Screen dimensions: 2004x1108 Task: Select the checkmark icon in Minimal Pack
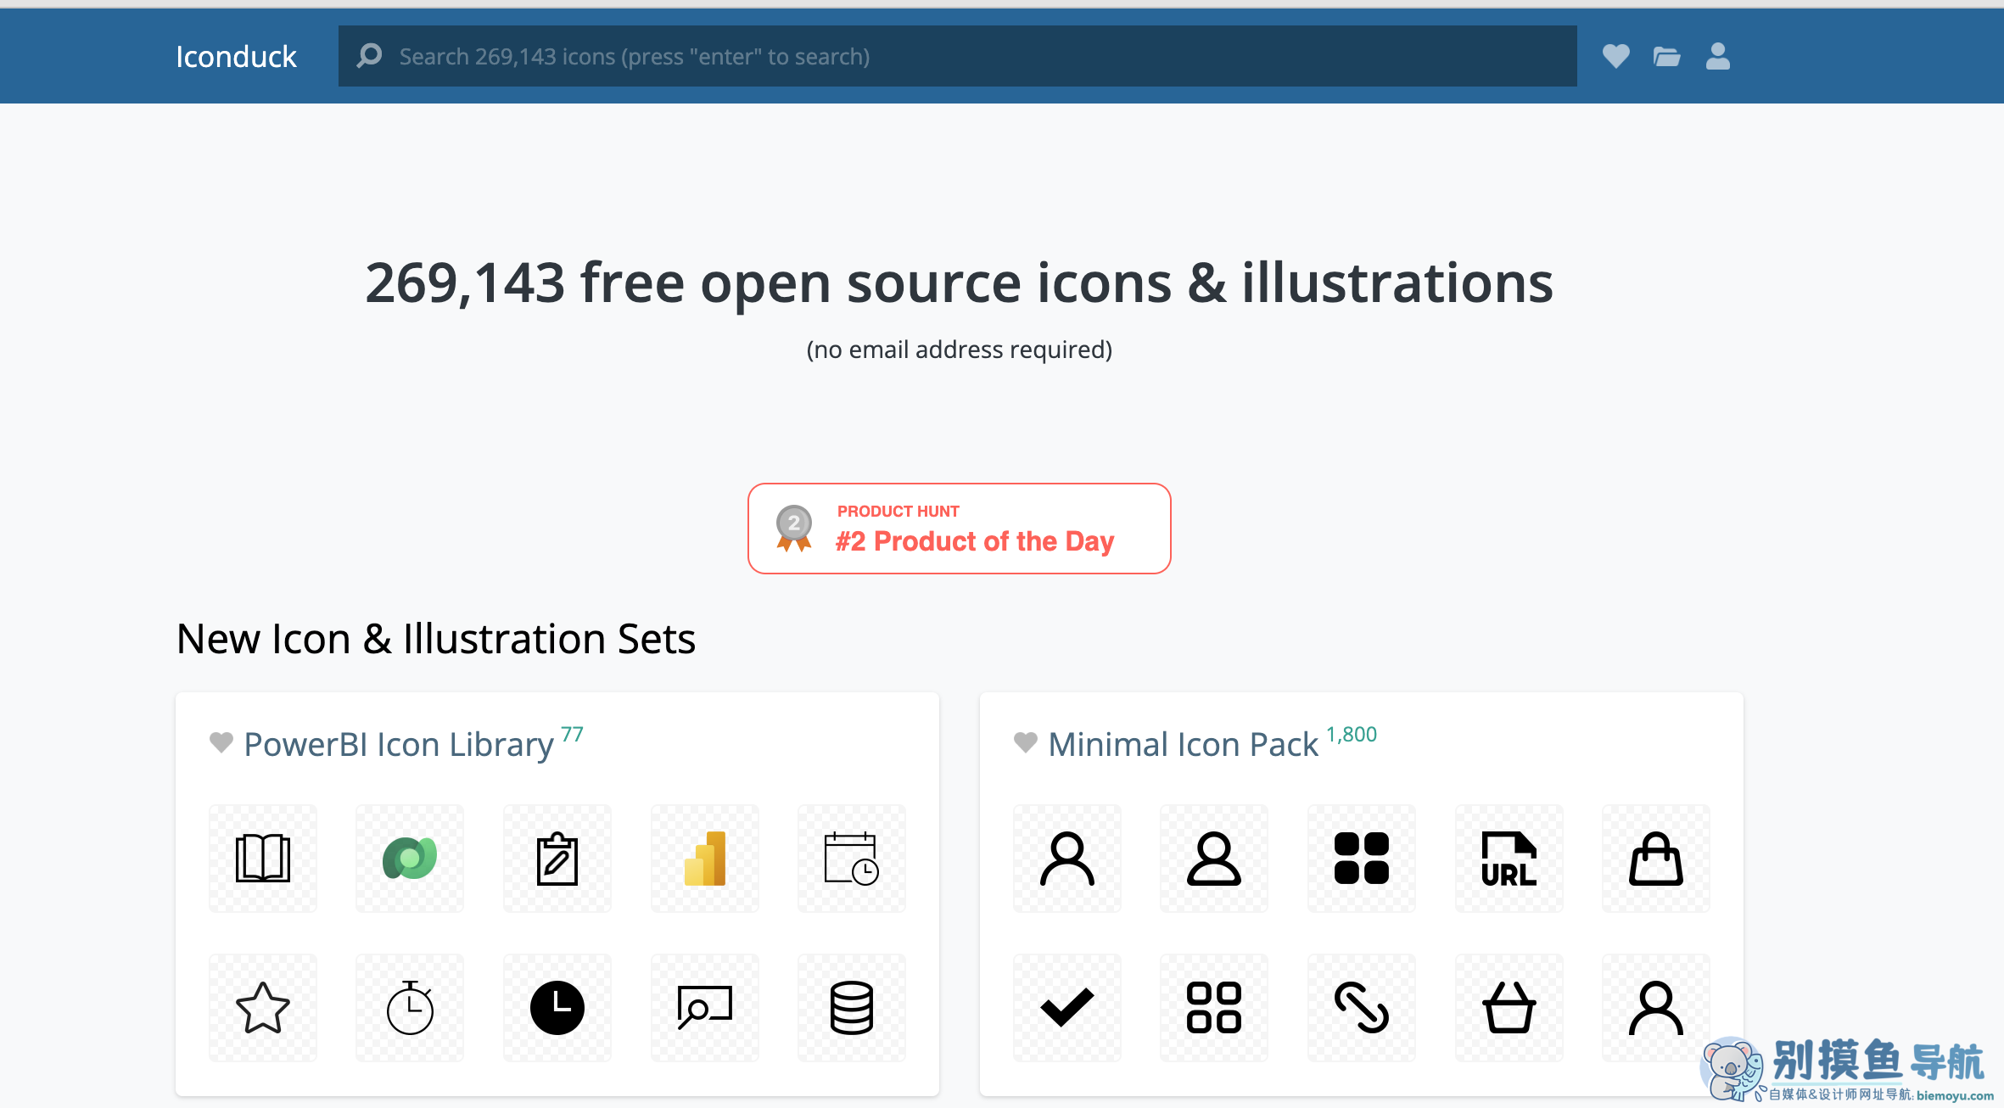pyautogui.click(x=1066, y=1007)
